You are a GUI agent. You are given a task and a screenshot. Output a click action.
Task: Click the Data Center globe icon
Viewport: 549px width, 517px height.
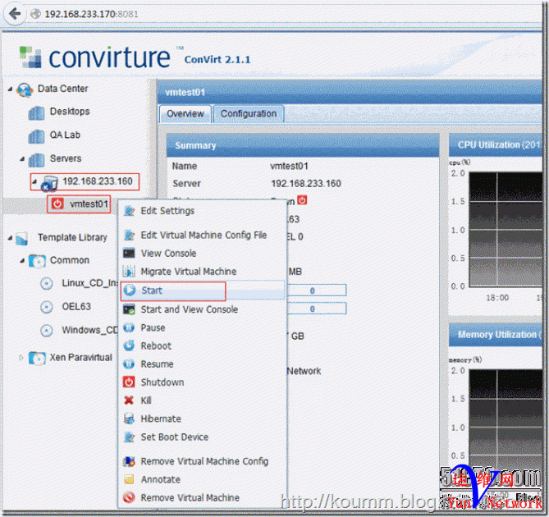click(25, 89)
